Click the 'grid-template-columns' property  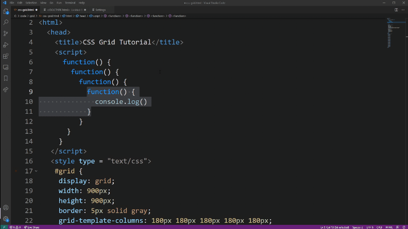click(x=101, y=221)
